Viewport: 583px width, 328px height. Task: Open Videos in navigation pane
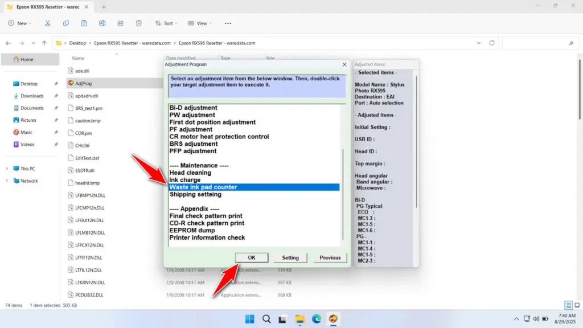pos(27,145)
